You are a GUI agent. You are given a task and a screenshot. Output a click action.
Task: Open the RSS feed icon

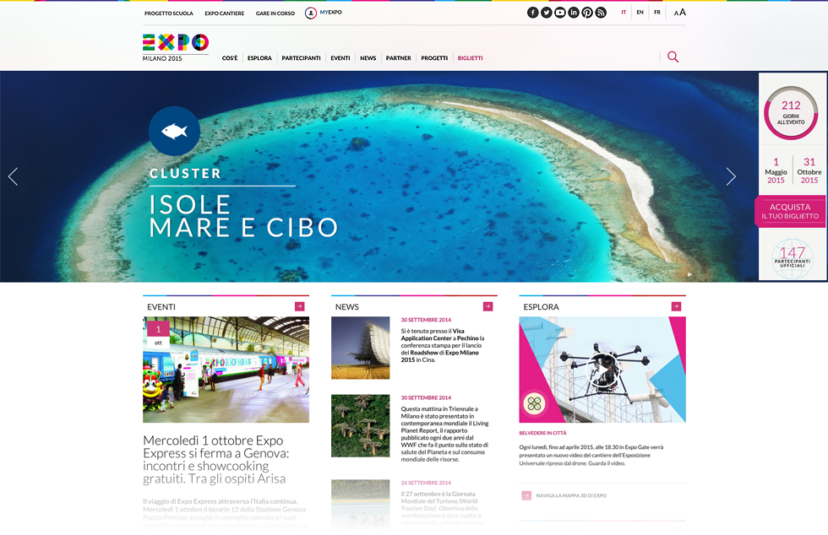(601, 13)
